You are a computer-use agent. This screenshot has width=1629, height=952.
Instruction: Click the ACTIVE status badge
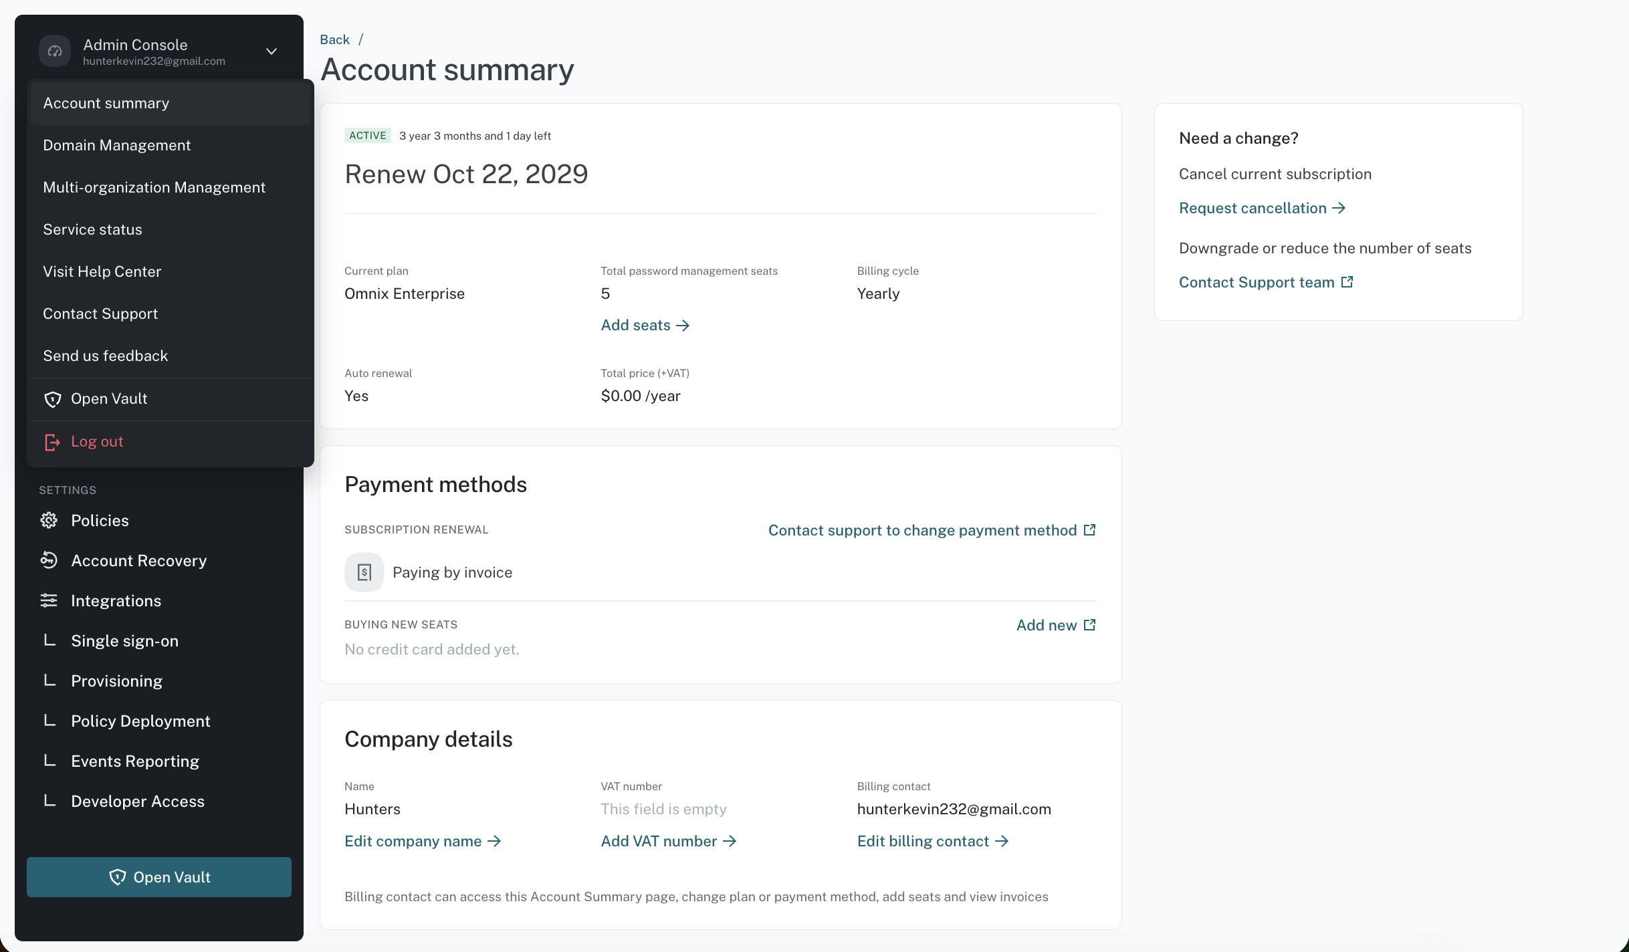[368, 136]
